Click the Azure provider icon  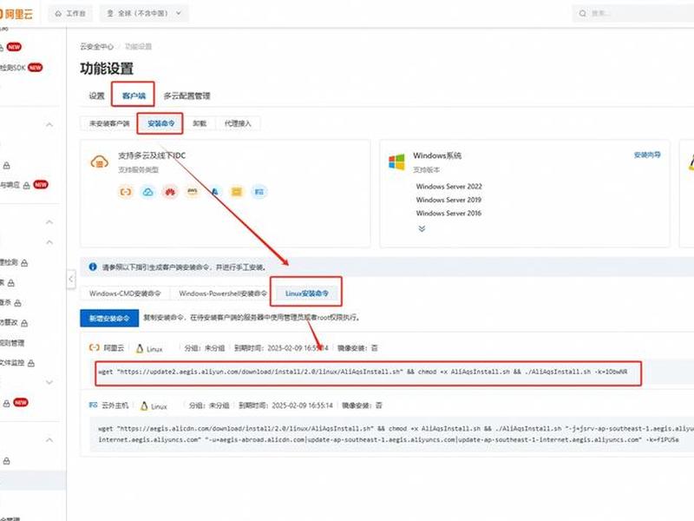(x=214, y=192)
